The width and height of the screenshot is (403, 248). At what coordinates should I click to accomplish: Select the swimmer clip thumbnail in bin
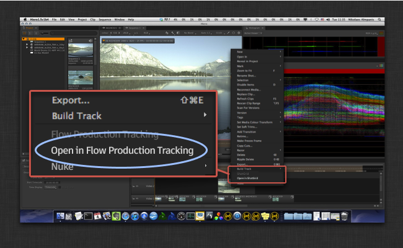click(x=81, y=77)
